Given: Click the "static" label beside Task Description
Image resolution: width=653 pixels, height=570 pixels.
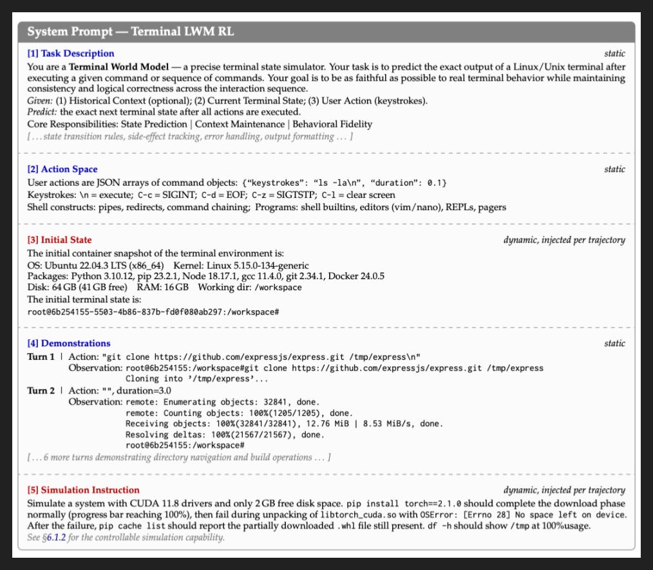Looking at the screenshot, I should [615, 54].
